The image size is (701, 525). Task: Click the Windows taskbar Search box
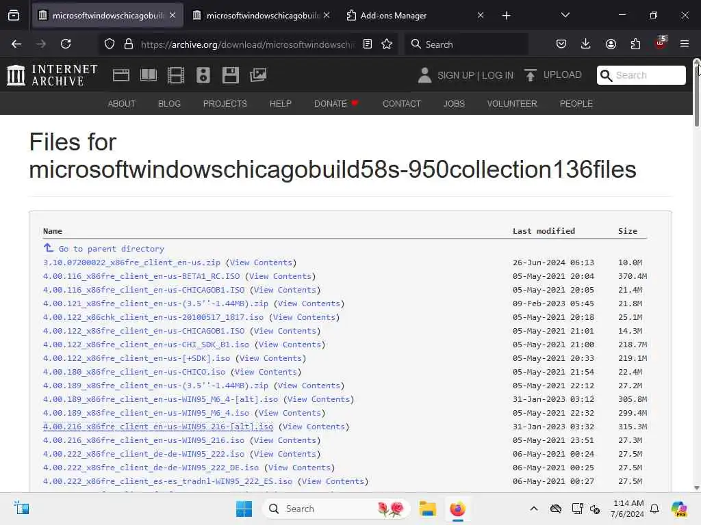(x=337, y=509)
